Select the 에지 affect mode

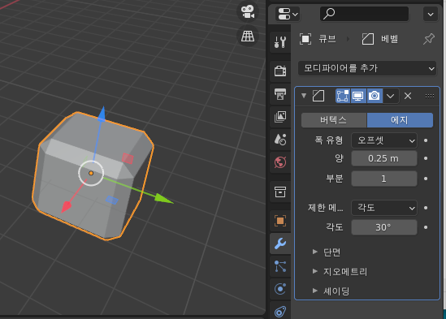click(400, 120)
